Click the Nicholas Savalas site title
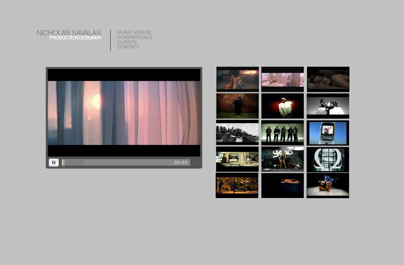Screen dimensions: 404x265 pos(69,33)
